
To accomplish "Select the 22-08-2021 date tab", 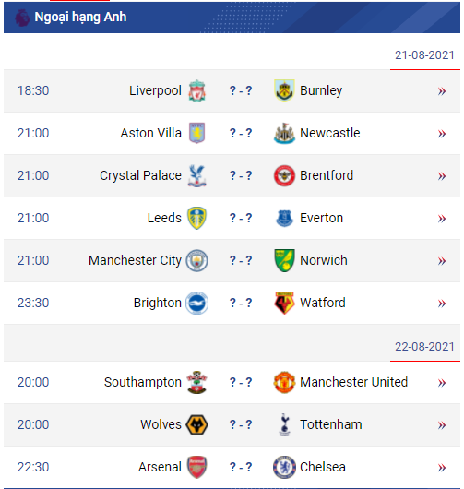I will pyautogui.click(x=424, y=347).
